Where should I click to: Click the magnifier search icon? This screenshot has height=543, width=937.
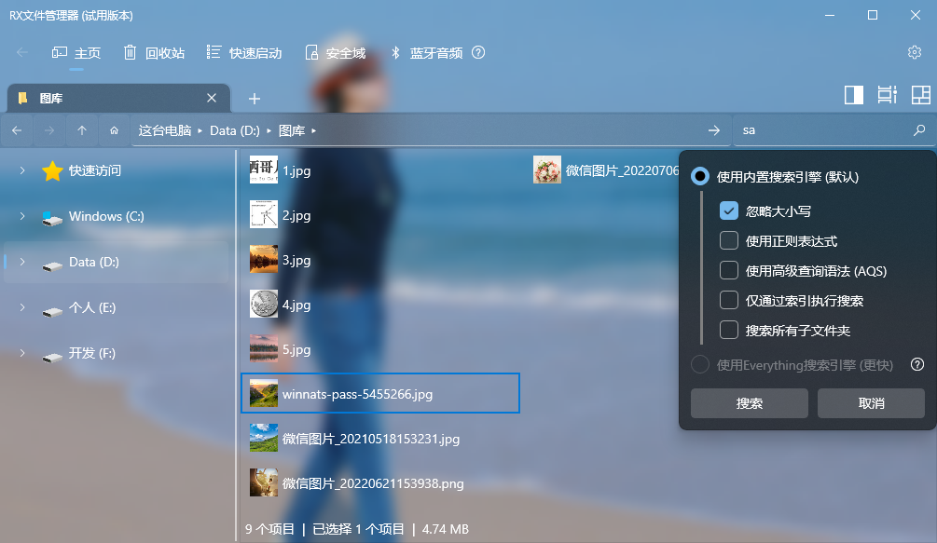pos(919,130)
